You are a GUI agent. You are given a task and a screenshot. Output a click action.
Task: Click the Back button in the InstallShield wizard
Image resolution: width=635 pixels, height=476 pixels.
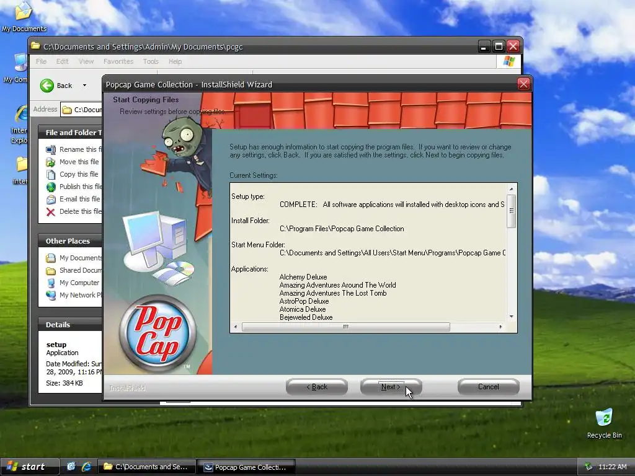317,387
